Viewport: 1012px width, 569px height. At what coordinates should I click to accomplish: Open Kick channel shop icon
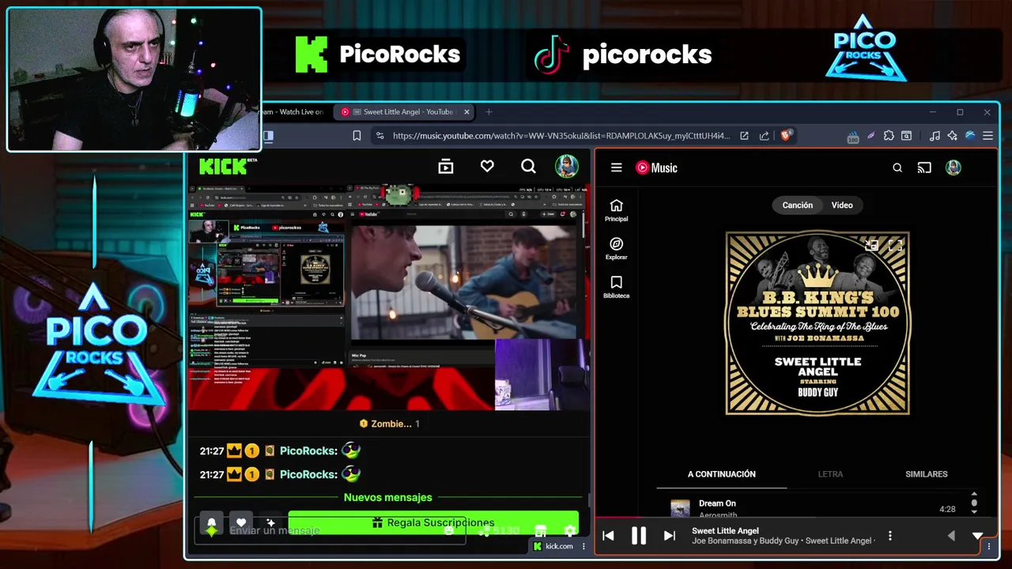point(541,530)
